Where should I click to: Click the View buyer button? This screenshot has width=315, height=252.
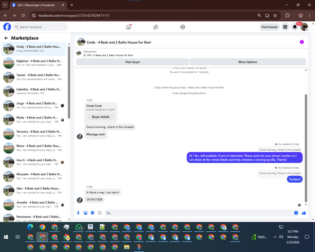tap(132, 62)
